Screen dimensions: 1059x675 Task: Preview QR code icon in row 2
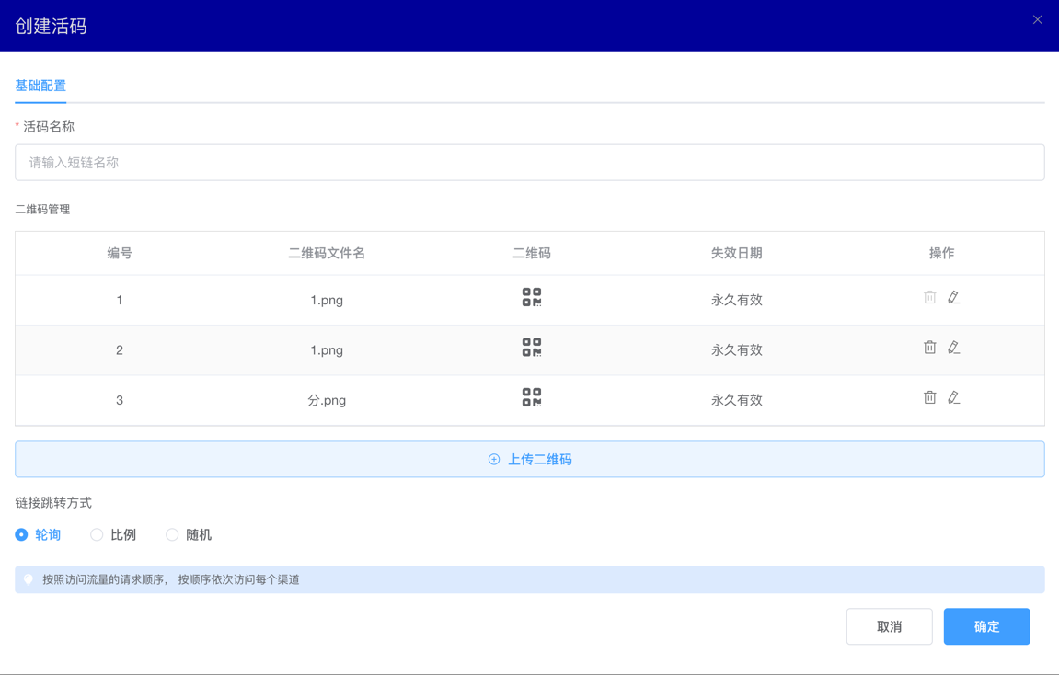tap(532, 347)
